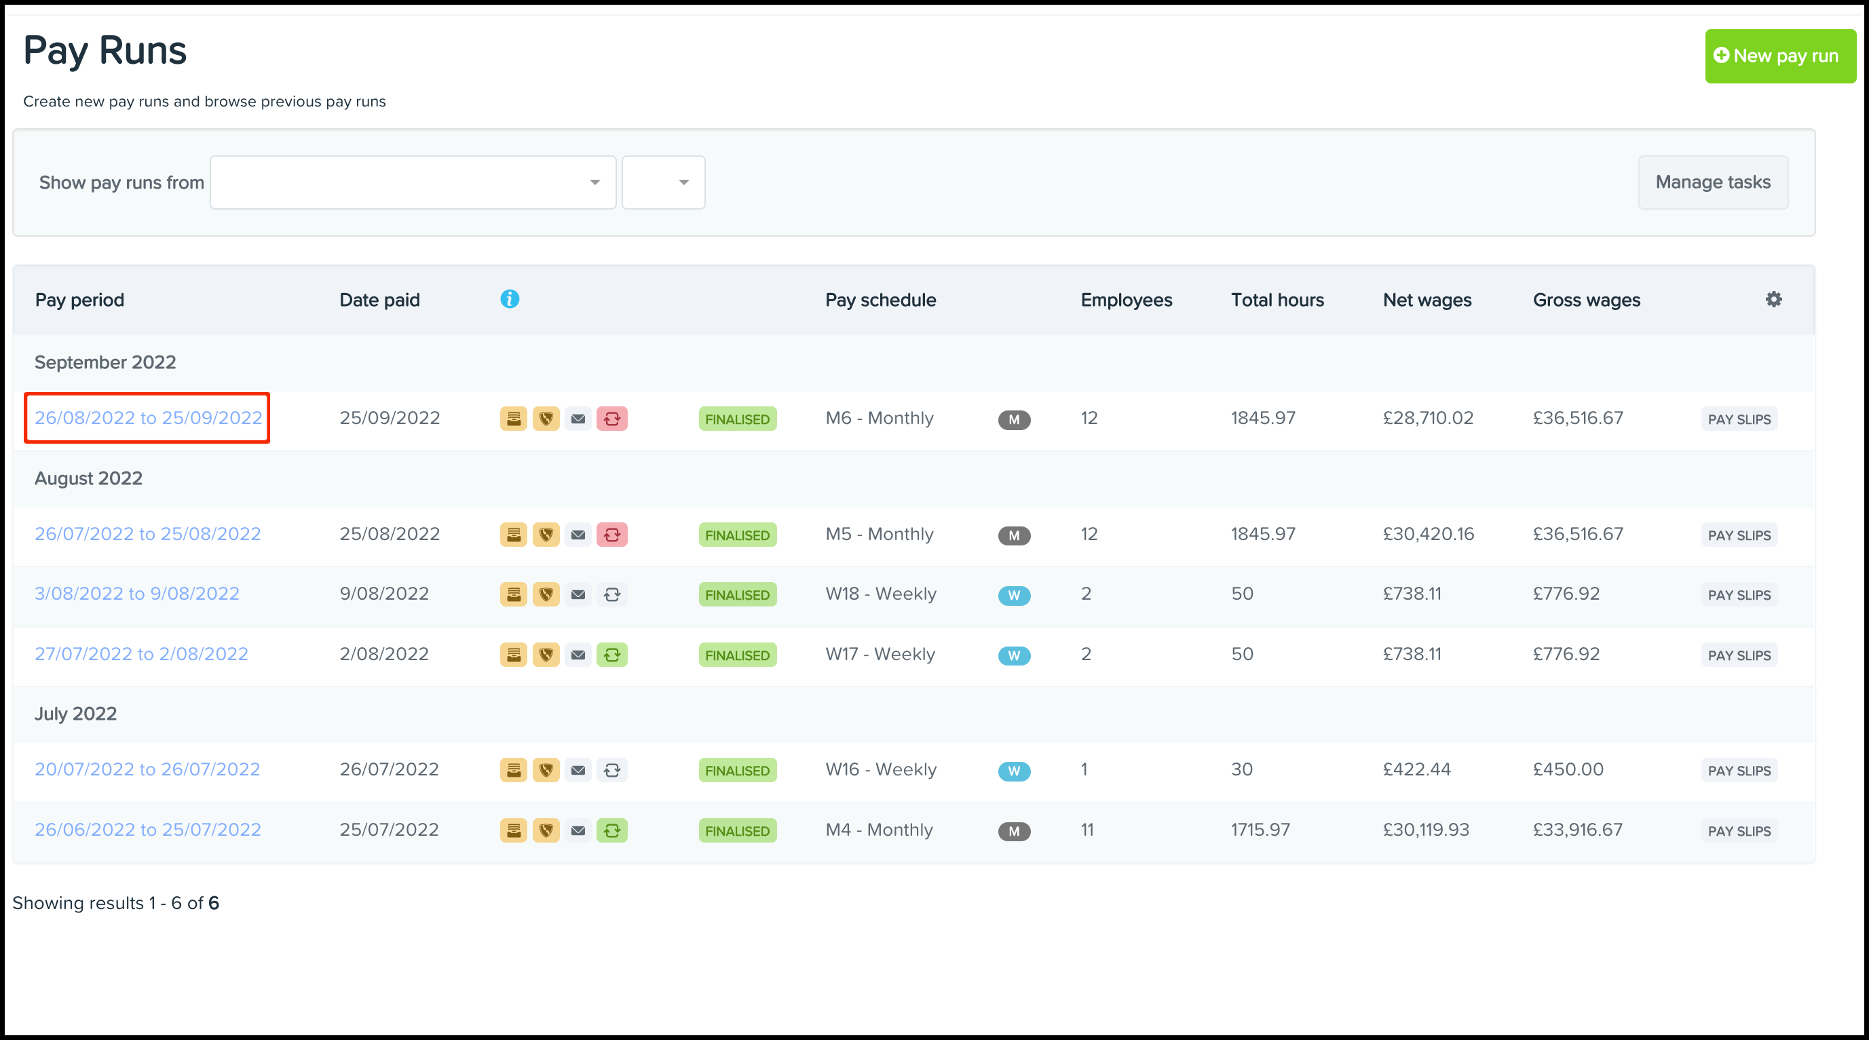Click grey sync icon in W16 Weekly row
The width and height of the screenshot is (1869, 1040).
[x=611, y=770]
